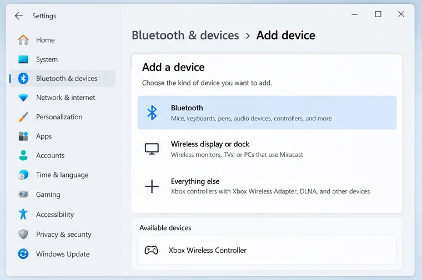The image size is (422, 280).
Task: Choose Everything else device option
Action: tap(267, 186)
